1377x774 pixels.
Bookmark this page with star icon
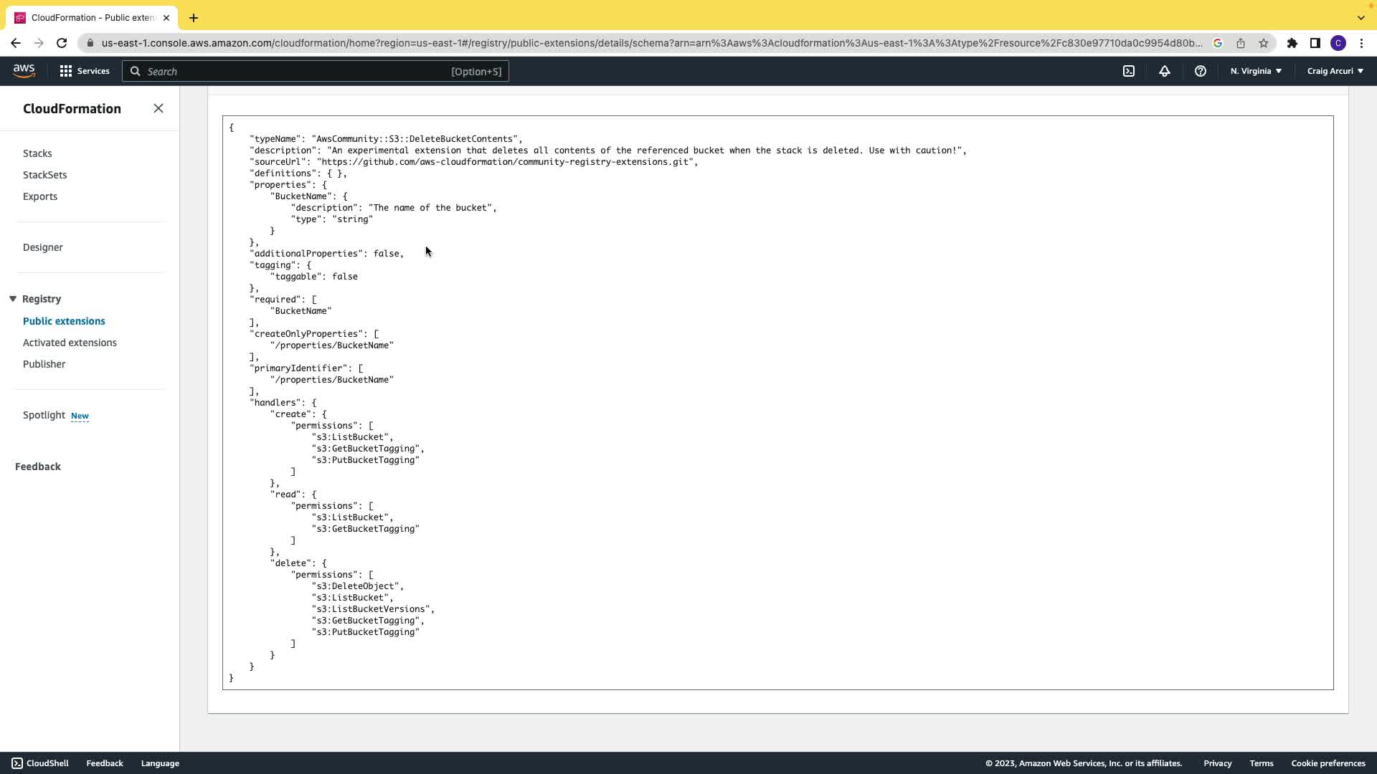click(1264, 43)
